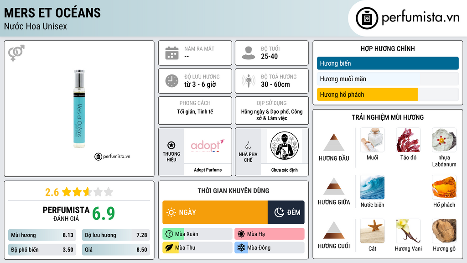Click the flower icon for Mùa Xuân
The height and width of the screenshot is (263, 467).
click(x=169, y=234)
